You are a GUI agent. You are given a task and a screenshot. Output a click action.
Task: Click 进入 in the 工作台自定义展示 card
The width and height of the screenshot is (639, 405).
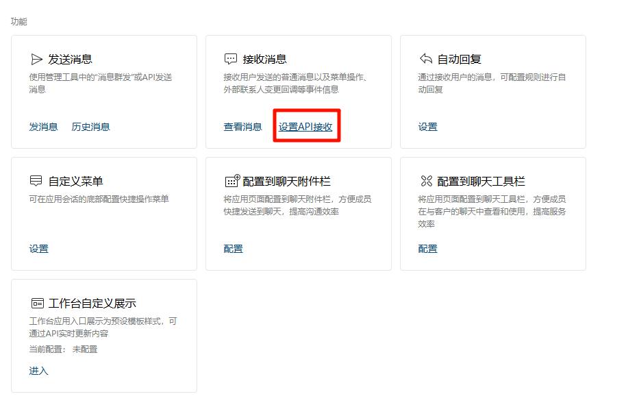point(39,371)
